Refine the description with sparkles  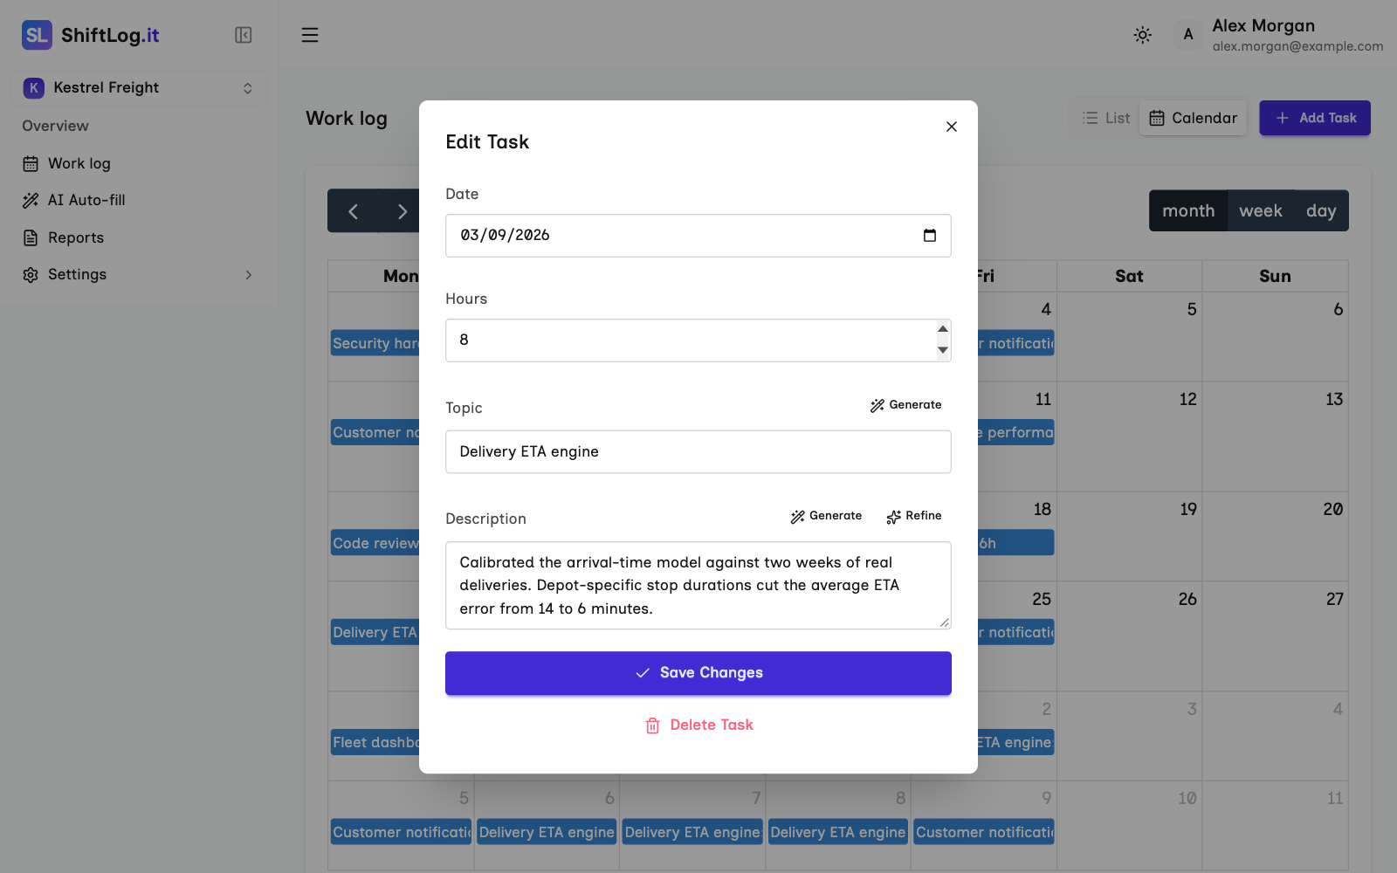[x=914, y=516]
